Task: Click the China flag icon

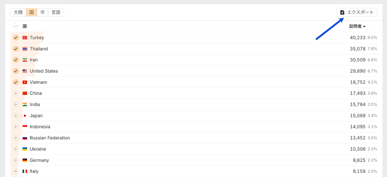Action: [25, 93]
